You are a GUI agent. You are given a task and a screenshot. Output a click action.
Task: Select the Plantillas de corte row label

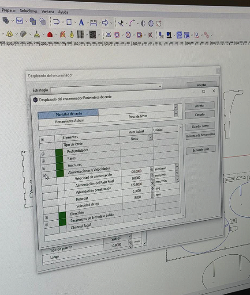click(68, 114)
